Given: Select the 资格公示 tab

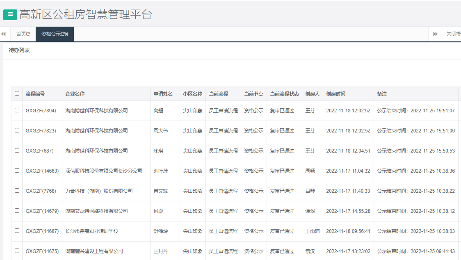Looking at the screenshot, I should [51, 34].
